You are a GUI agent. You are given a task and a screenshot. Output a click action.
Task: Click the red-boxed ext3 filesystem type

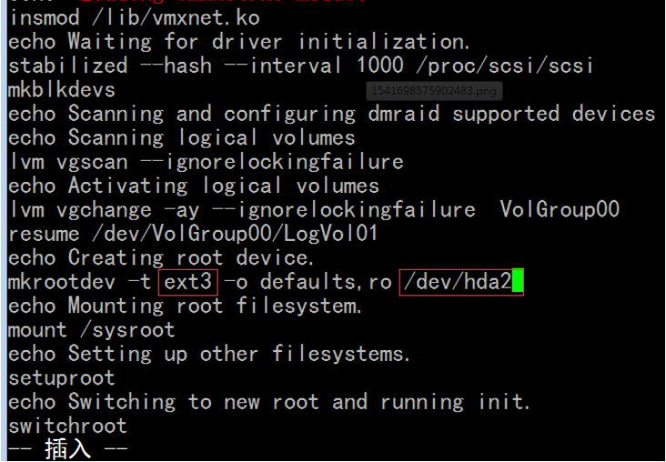pos(187,282)
